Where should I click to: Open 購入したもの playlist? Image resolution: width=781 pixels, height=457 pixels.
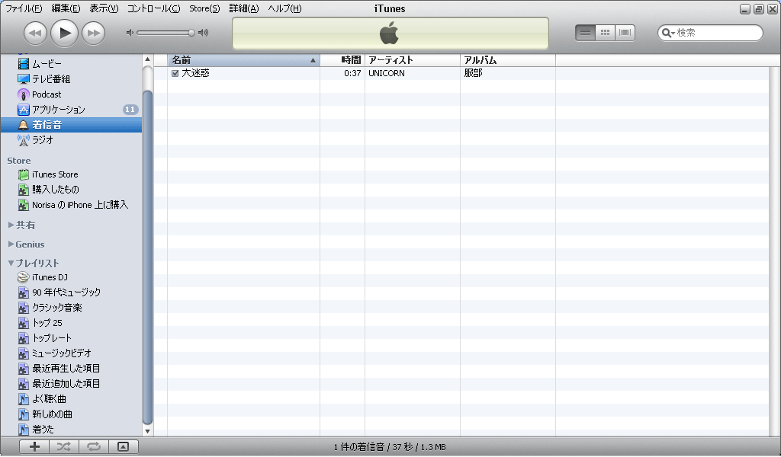pos(71,190)
